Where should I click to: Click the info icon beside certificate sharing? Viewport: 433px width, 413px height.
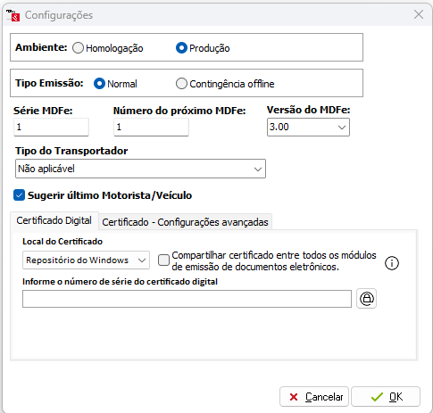392,263
